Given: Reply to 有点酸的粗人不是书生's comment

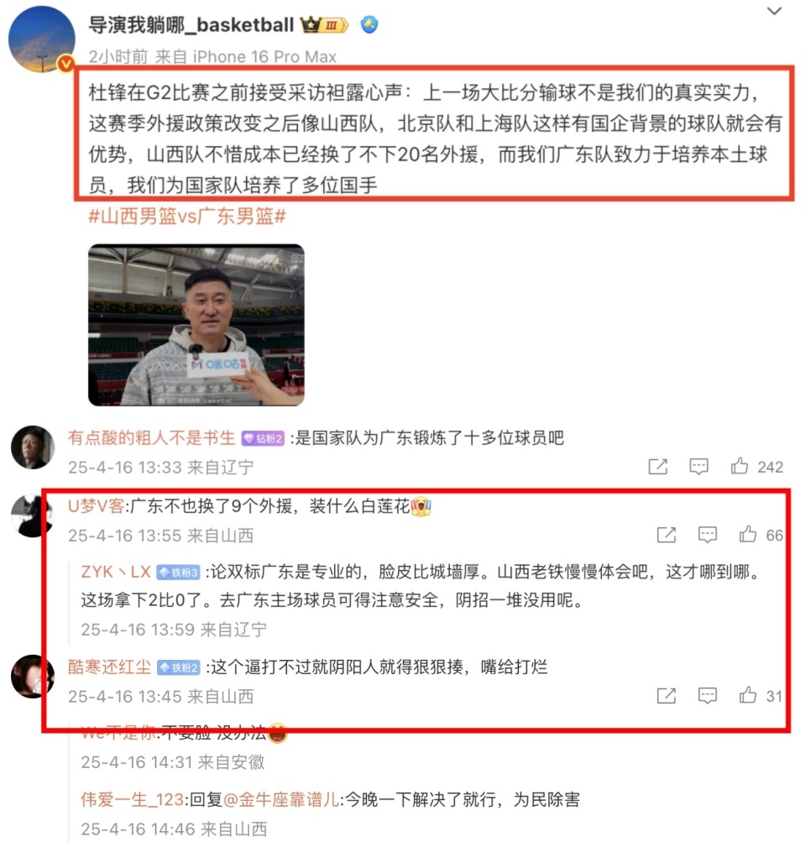Looking at the screenshot, I should click(x=699, y=466).
